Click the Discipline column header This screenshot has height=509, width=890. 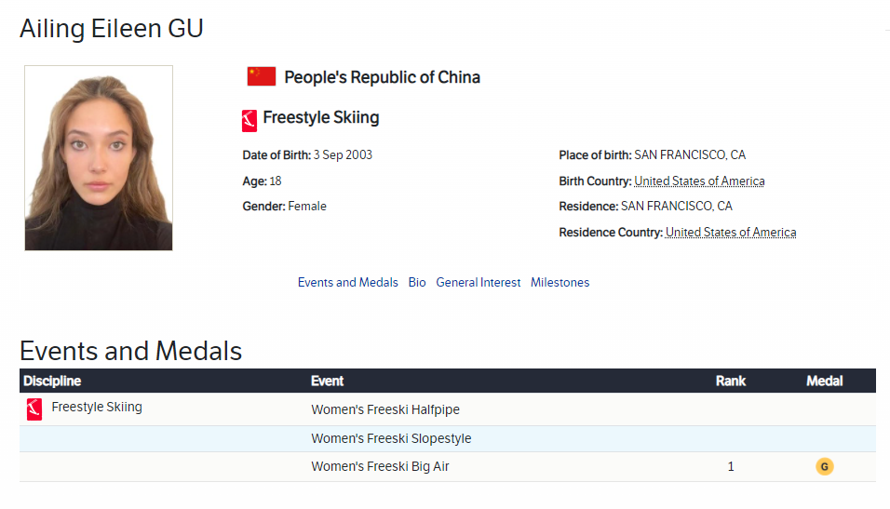click(x=52, y=381)
